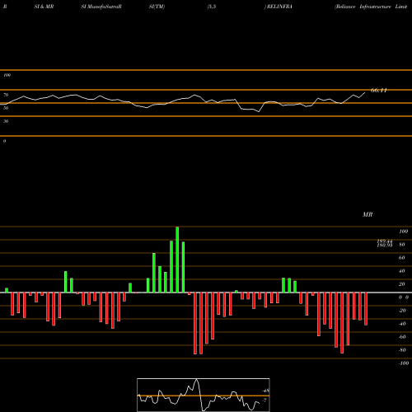The width and height of the screenshot is (412, 412).
Task: Click the tallest green bar in the MR histogram
Action: pyautogui.click(x=177, y=260)
